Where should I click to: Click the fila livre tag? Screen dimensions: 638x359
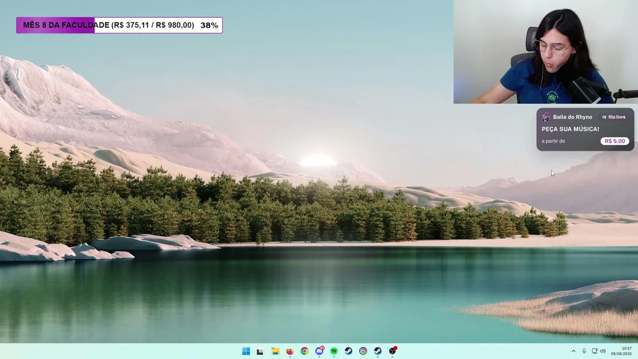[614, 117]
